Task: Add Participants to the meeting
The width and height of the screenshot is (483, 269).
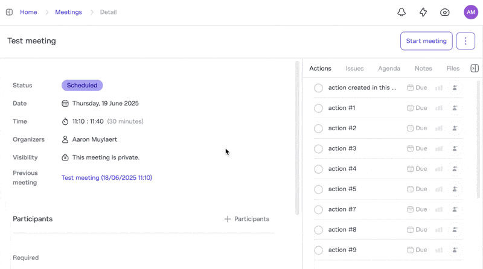Action: (x=246, y=219)
